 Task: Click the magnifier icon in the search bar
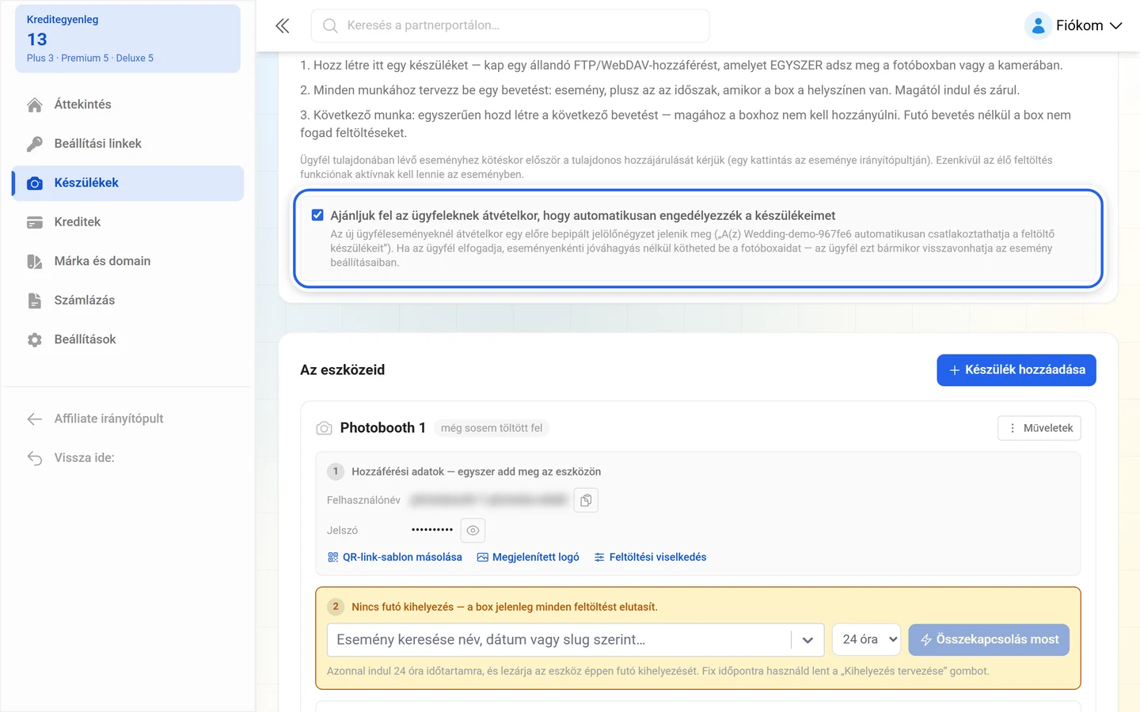(x=330, y=26)
